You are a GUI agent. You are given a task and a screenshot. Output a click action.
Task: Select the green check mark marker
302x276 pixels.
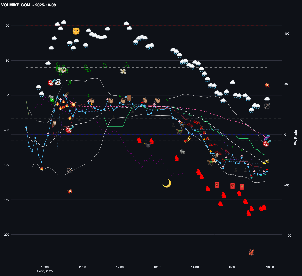(x=52, y=100)
